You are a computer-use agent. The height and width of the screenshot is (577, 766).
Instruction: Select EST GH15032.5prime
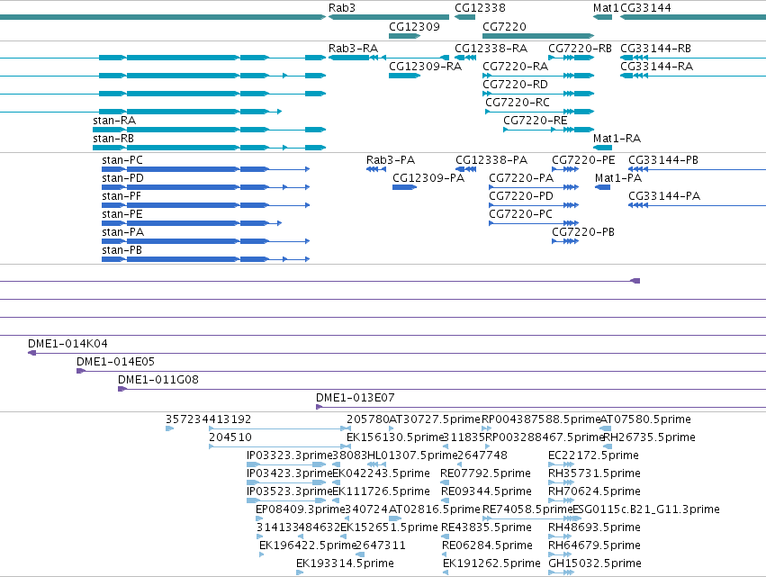[595, 563]
